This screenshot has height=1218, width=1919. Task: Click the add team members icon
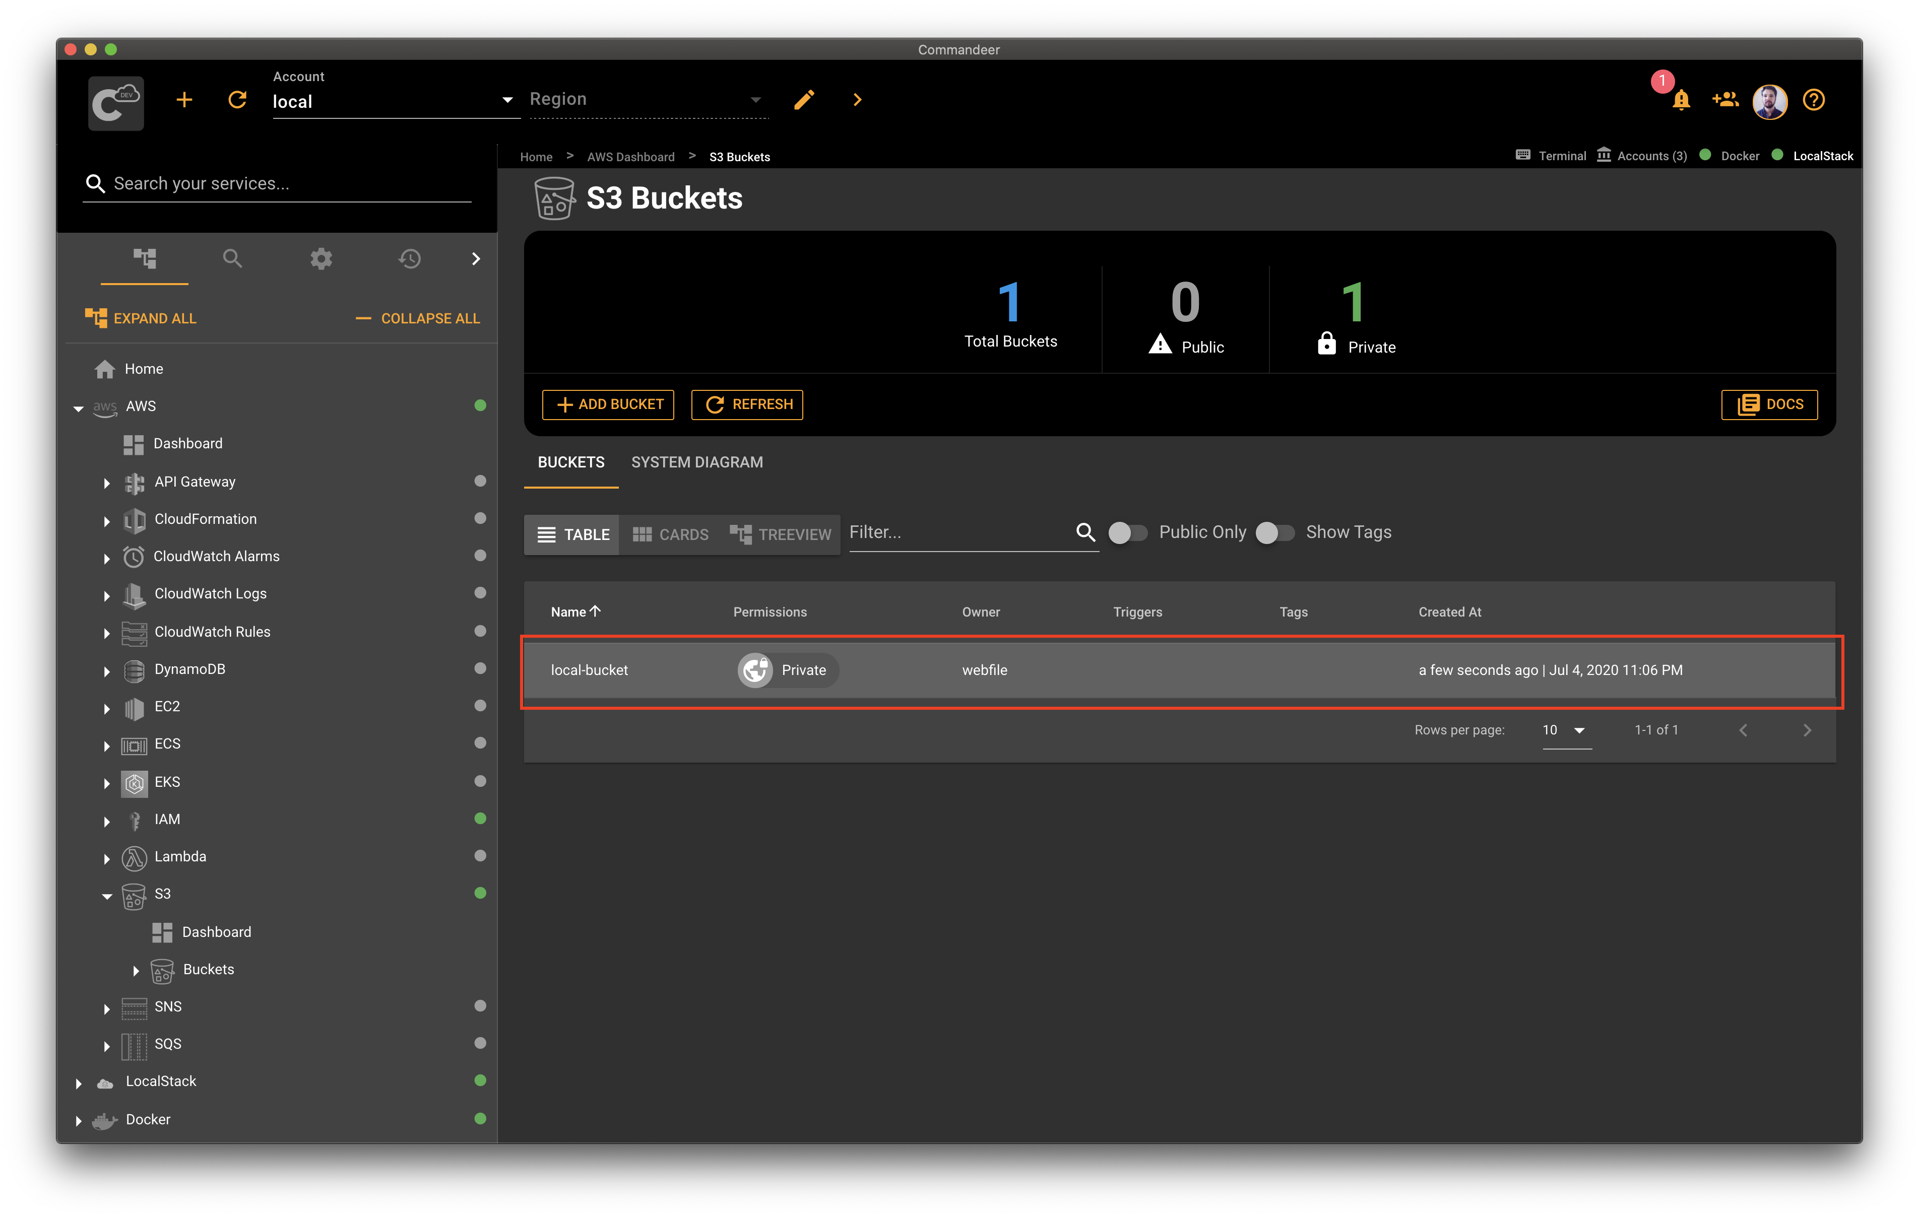coord(1725,100)
